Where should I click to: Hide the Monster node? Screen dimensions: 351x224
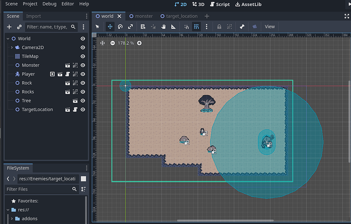[83, 65]
